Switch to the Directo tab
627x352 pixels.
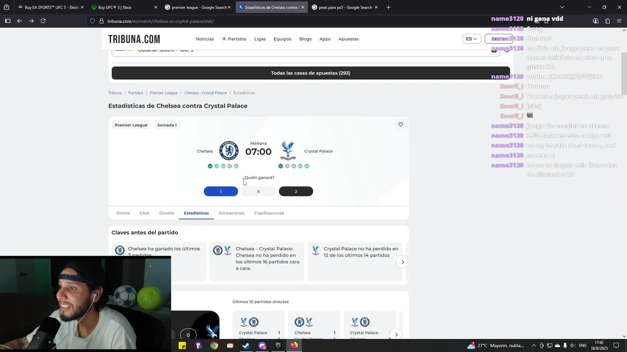(167, 213)
